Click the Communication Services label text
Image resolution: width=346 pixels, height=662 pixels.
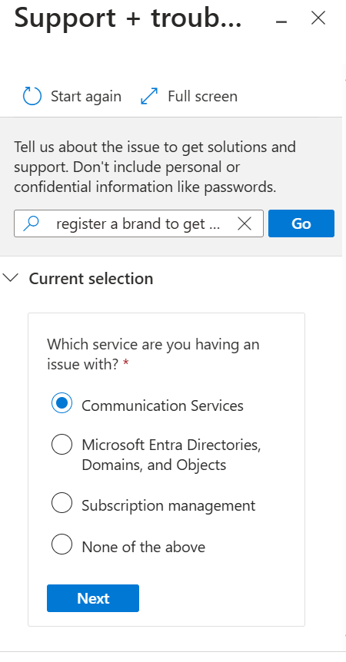[163, 405]
